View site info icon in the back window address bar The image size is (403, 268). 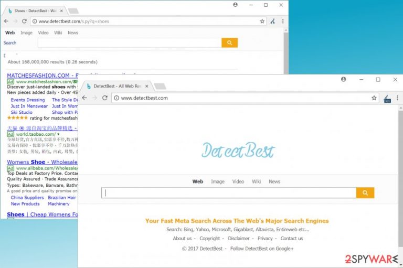pyautogui.click(x=35, y=22)
